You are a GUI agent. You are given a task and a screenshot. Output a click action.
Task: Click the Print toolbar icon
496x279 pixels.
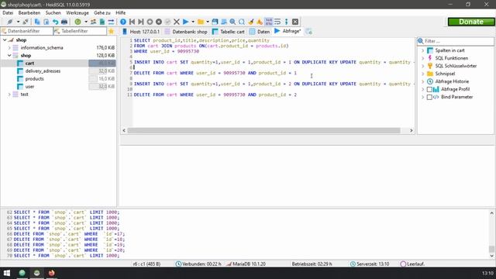coord(64,22)
